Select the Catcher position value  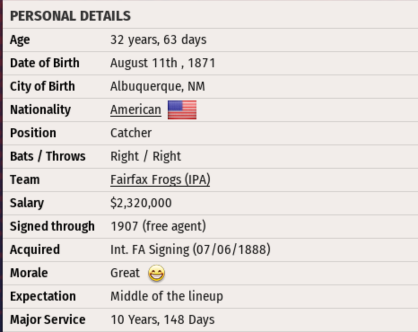(131, 133)
